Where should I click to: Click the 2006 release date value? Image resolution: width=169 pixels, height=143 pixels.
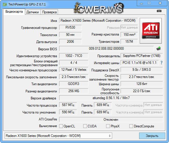pos(70,42)
